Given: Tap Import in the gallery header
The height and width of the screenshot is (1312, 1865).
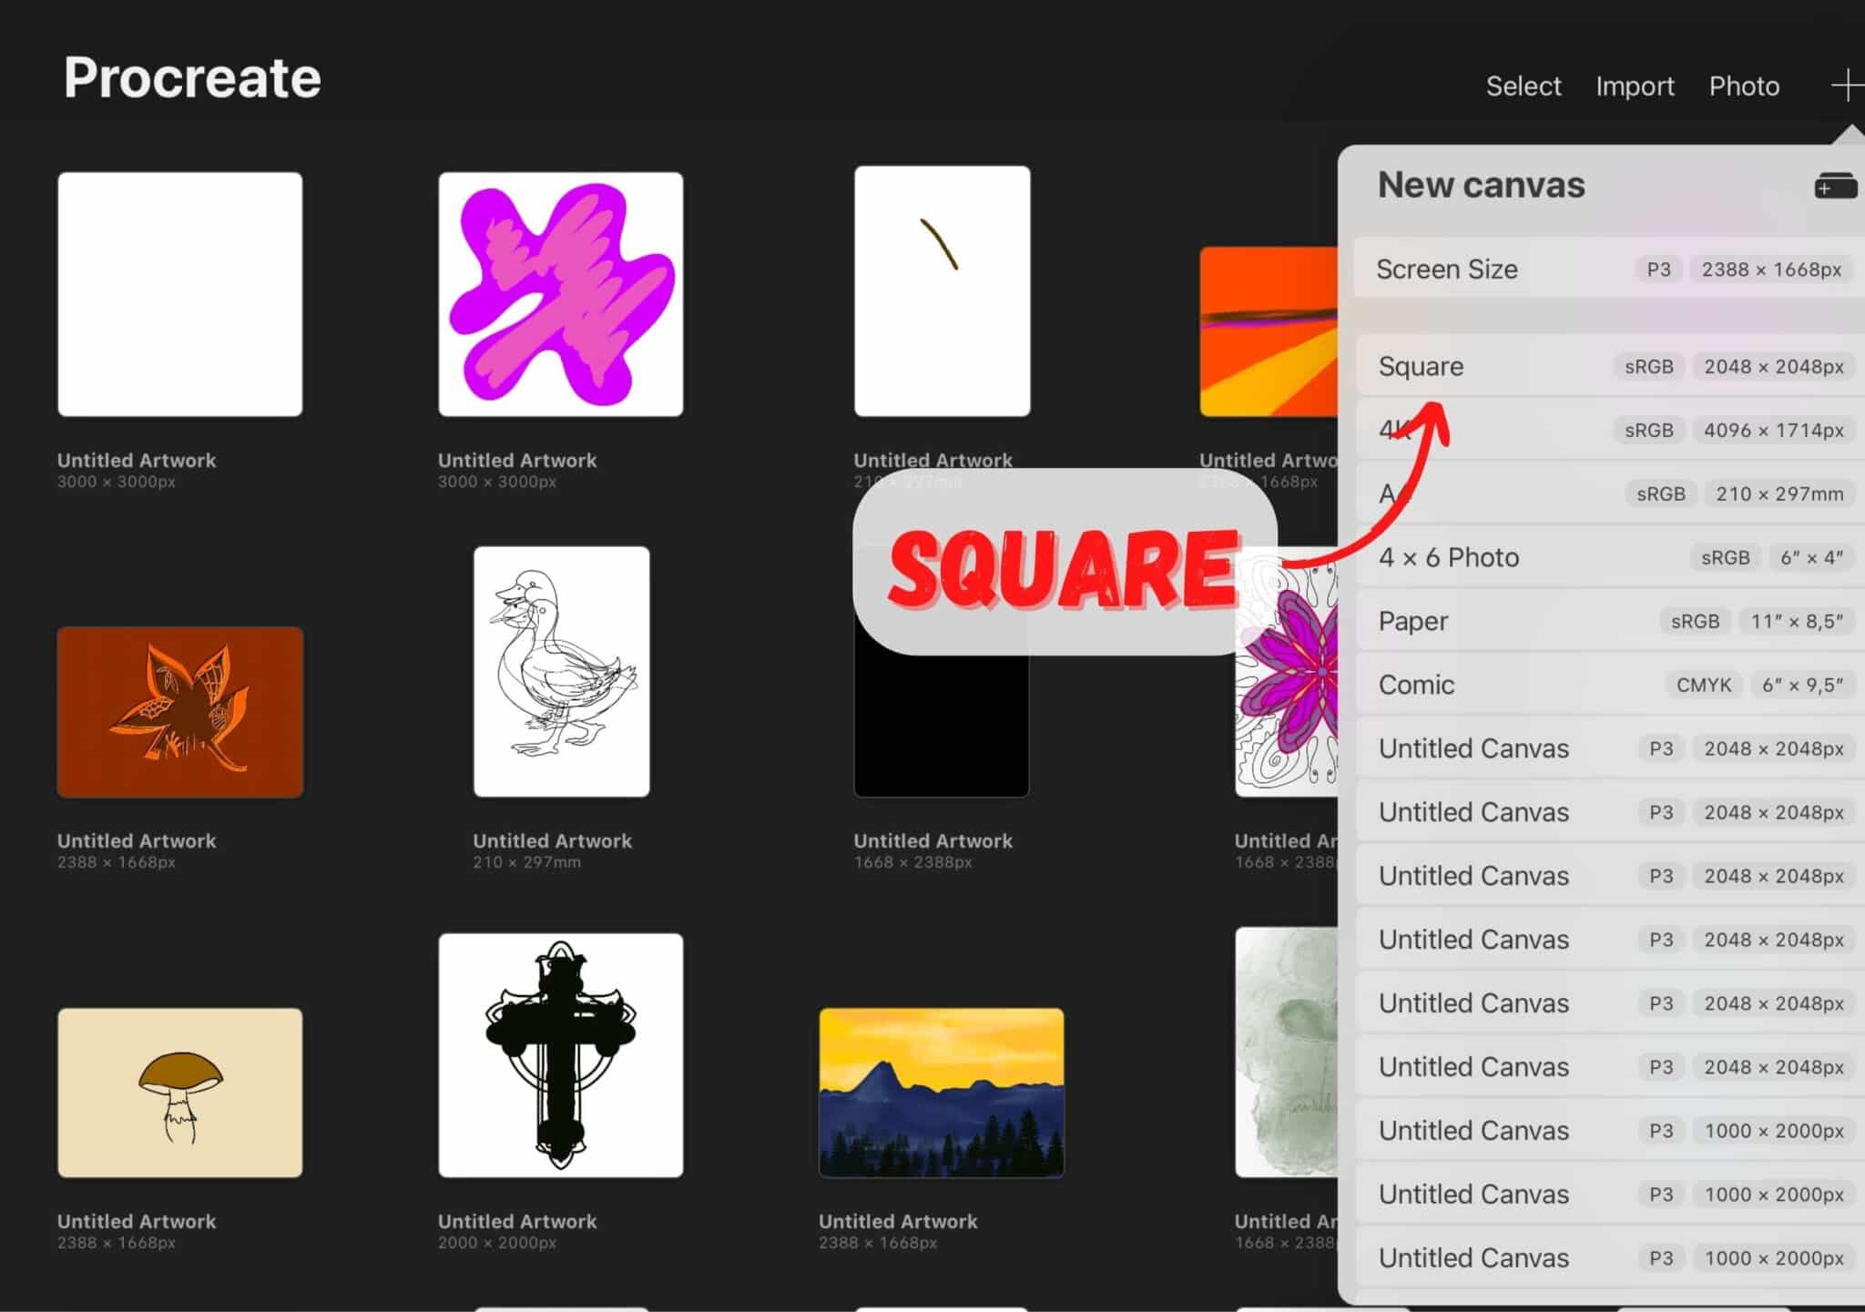Looking at the screenshot, I should (1635, 86).
